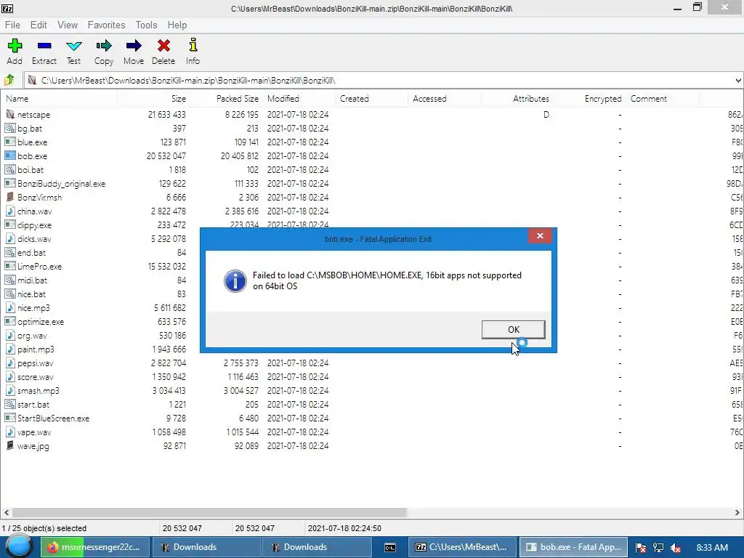Select the score.wav file name

(x=35, y=377)
